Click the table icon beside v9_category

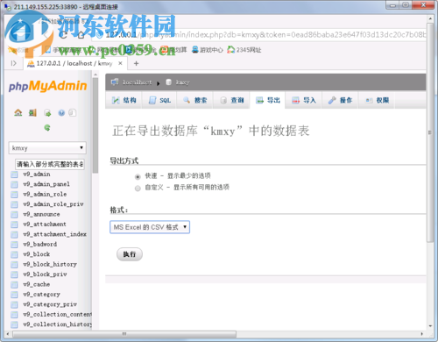[14, 295]
